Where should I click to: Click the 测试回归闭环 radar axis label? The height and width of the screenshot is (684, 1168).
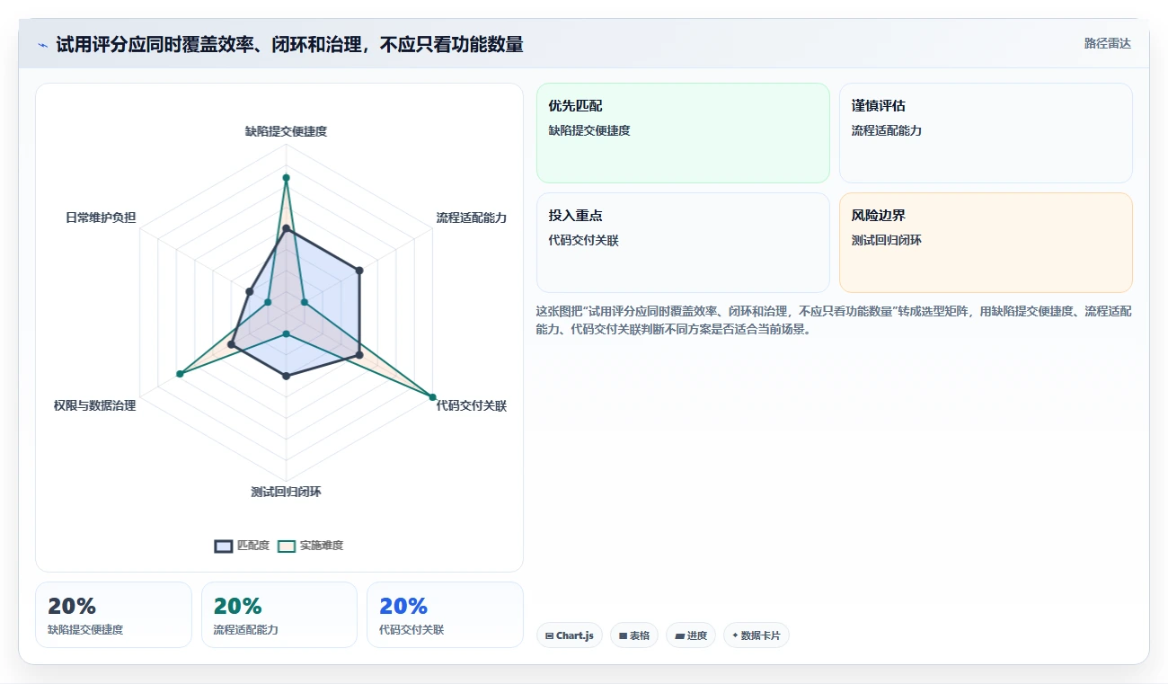(286, 492)
